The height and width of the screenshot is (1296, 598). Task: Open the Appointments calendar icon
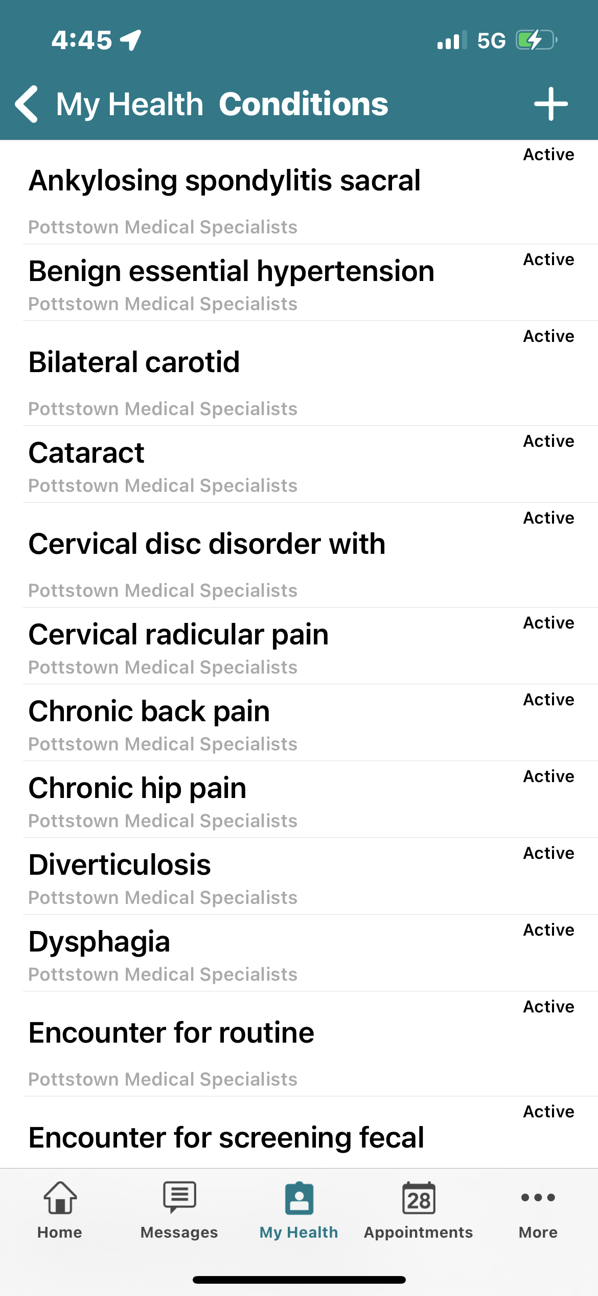click(x=419, y=1198)
